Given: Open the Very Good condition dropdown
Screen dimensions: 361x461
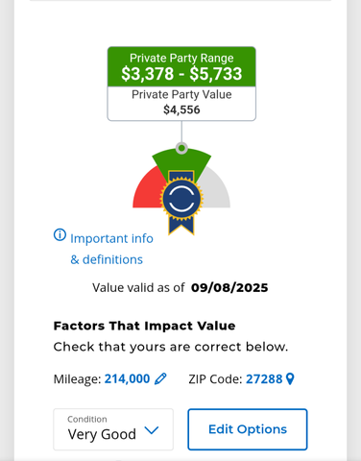Looking at the screenshot, I should point(113,429).
